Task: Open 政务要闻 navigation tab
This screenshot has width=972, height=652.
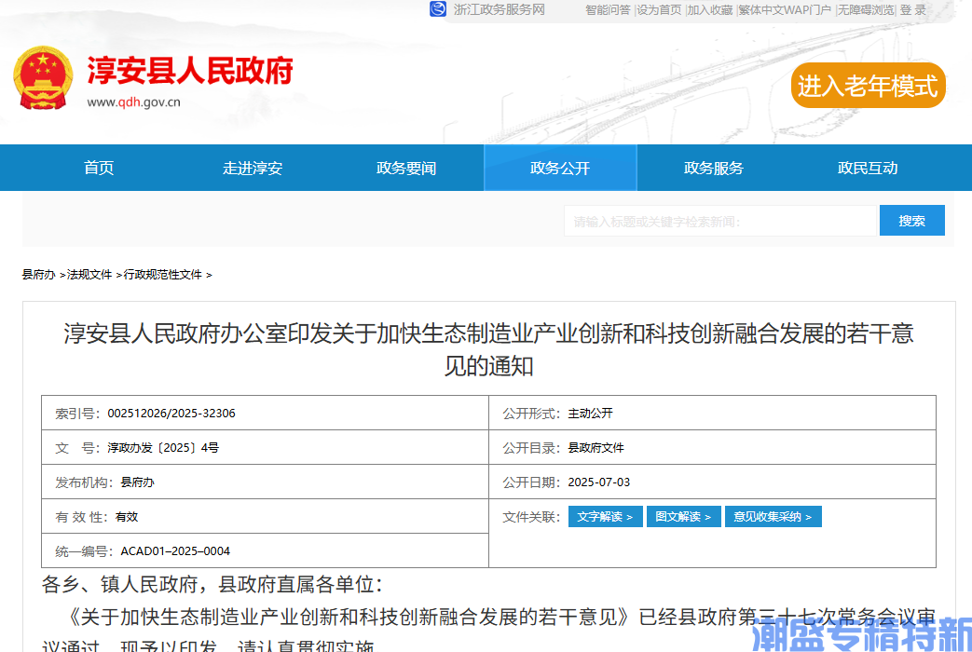Action: click(406, 168)
